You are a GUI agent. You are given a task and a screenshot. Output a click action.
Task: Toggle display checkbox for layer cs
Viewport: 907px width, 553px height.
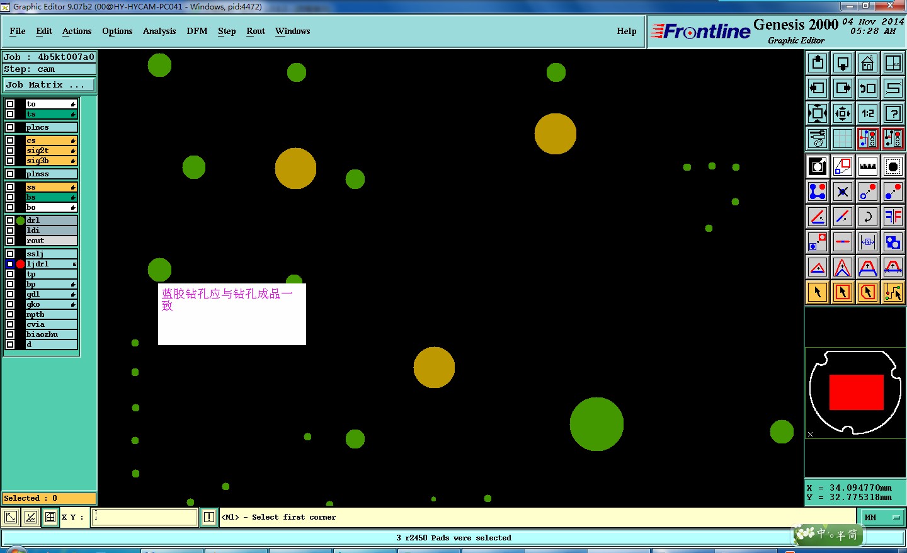click(10, 140)
